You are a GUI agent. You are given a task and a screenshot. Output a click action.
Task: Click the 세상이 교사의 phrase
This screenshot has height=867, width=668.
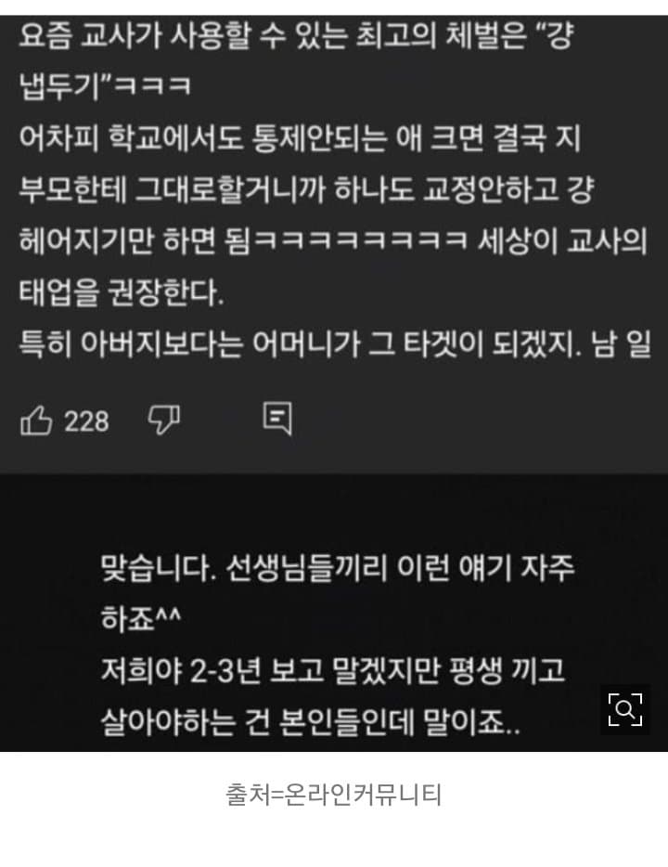coord(562,241)
